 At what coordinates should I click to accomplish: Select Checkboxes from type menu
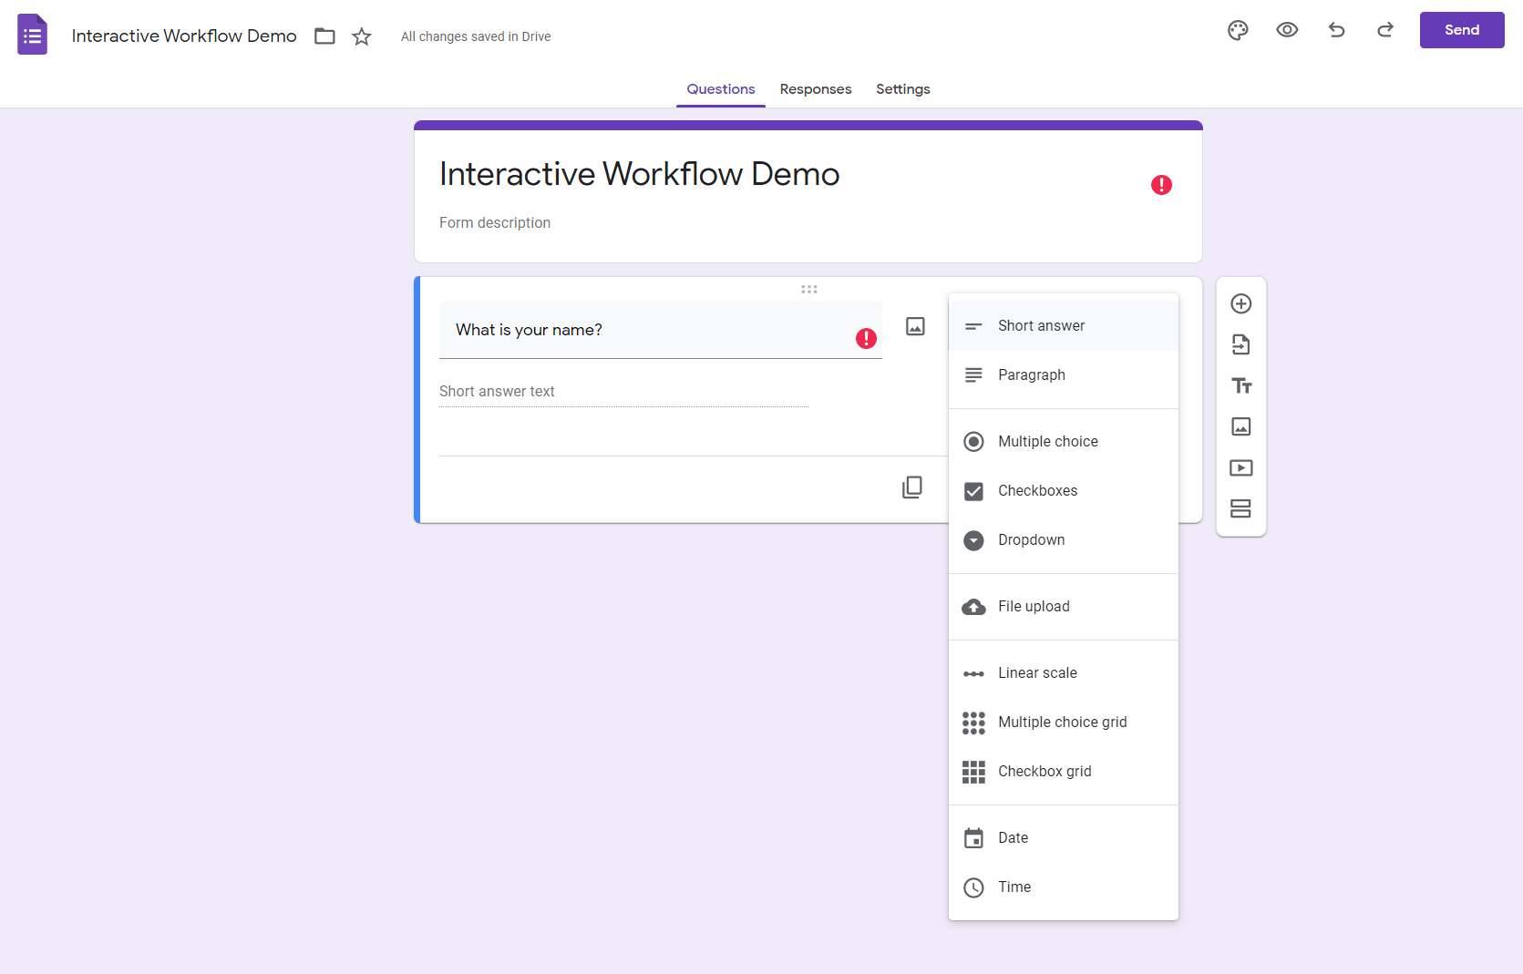click(1037, 491)
